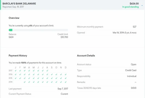Click the Times 30/60/90 days late label
This screenshot has width=145, height=98.
pyautogui.click(x=89, y=88)
